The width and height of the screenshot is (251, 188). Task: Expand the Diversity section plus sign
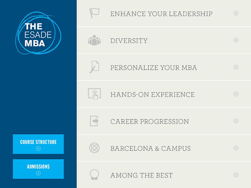(x=236, y=40)
